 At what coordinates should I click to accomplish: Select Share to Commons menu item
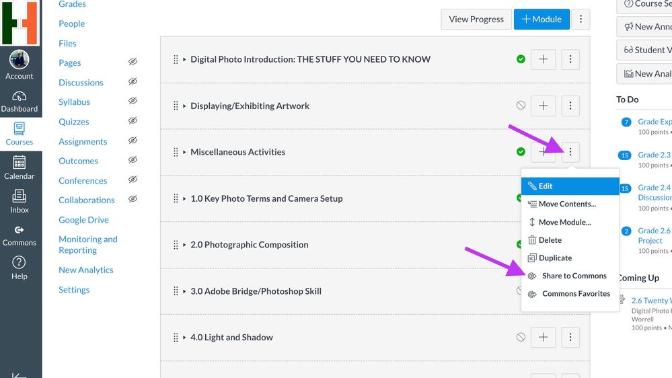[x=574, y=276]
